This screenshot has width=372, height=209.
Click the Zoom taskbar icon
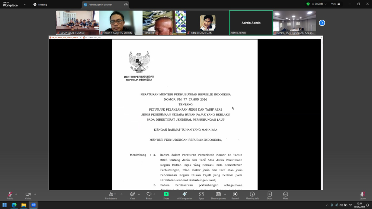click(x=33, y=205)
